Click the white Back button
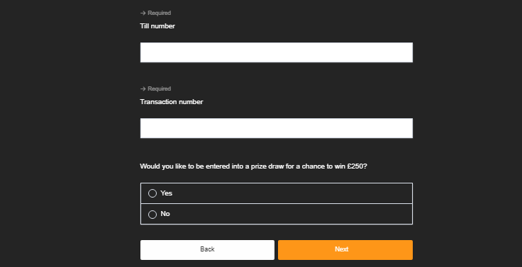 click(207, 250)
